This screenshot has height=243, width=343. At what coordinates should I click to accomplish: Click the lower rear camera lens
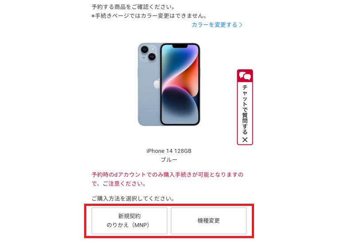pos(152,57)
